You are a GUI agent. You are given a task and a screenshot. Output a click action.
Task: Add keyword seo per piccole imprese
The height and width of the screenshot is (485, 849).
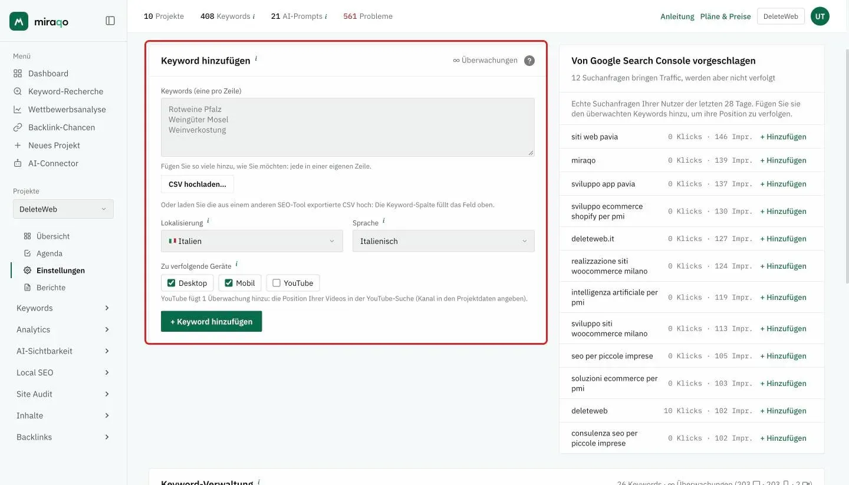tap(783, 356)
